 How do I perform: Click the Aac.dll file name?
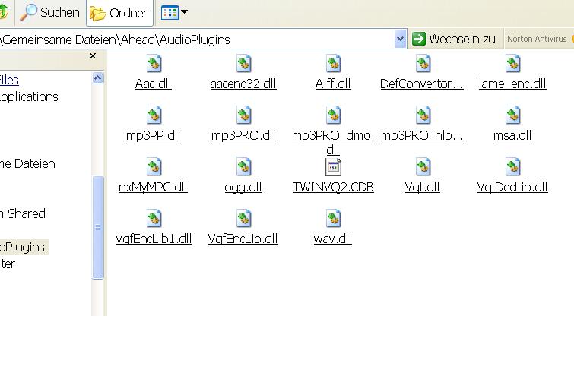pyautogui.click(x=154, y=84)
